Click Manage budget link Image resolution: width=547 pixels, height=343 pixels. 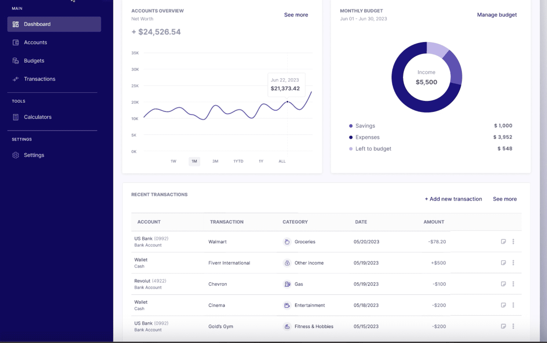(x=497, y=15)
